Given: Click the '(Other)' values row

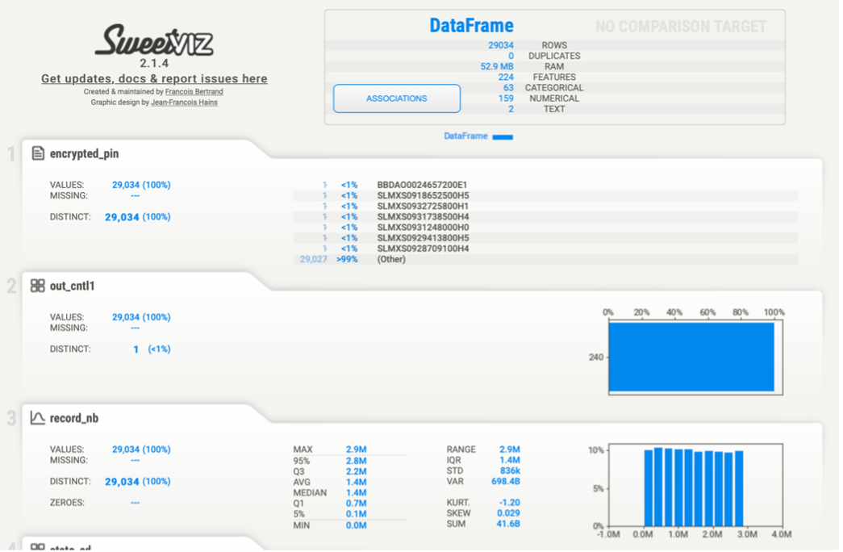Looking at the screenshot, I should pyautogui.click(x=391, y=259).
